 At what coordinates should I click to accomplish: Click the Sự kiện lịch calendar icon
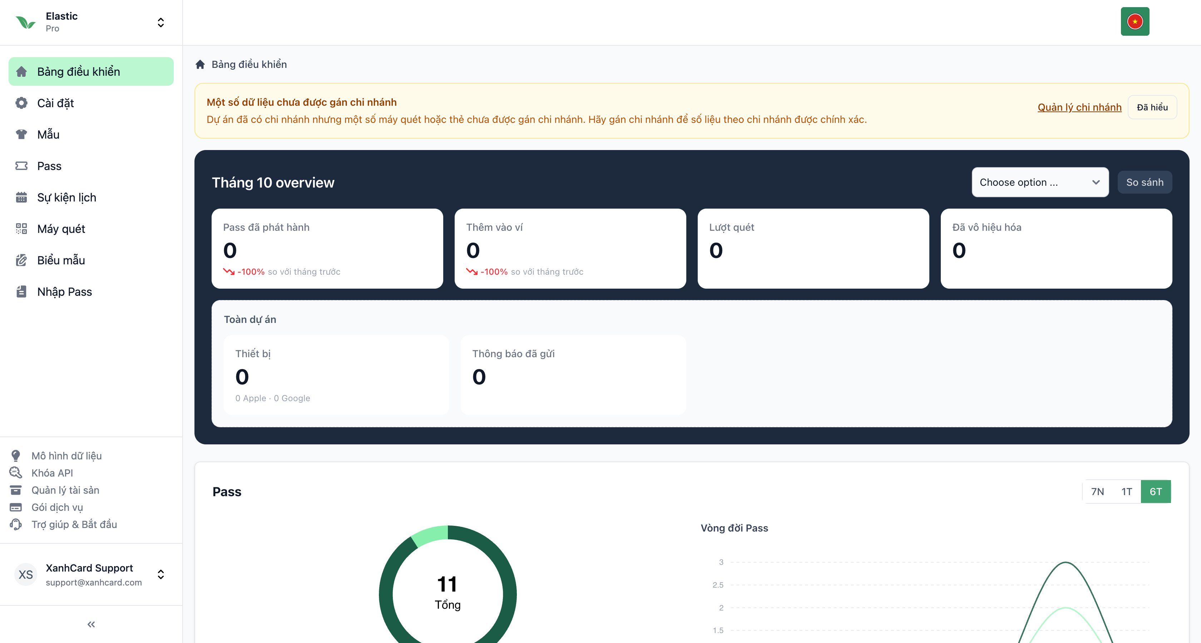(21, 197)
